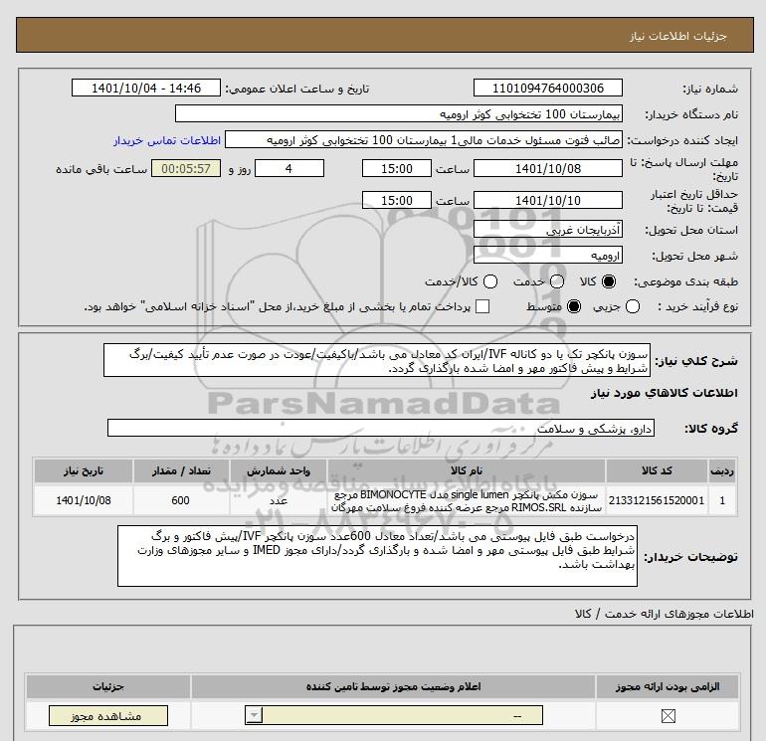Click the مشاهده مجوز button
This screenshot has height=741, width=766.
coord(108,716)
